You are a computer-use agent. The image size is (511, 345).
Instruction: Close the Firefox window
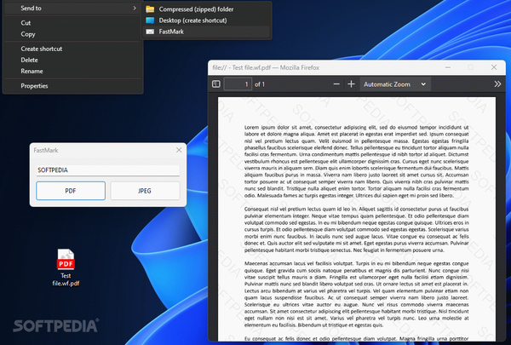click(x=494, y=67)
